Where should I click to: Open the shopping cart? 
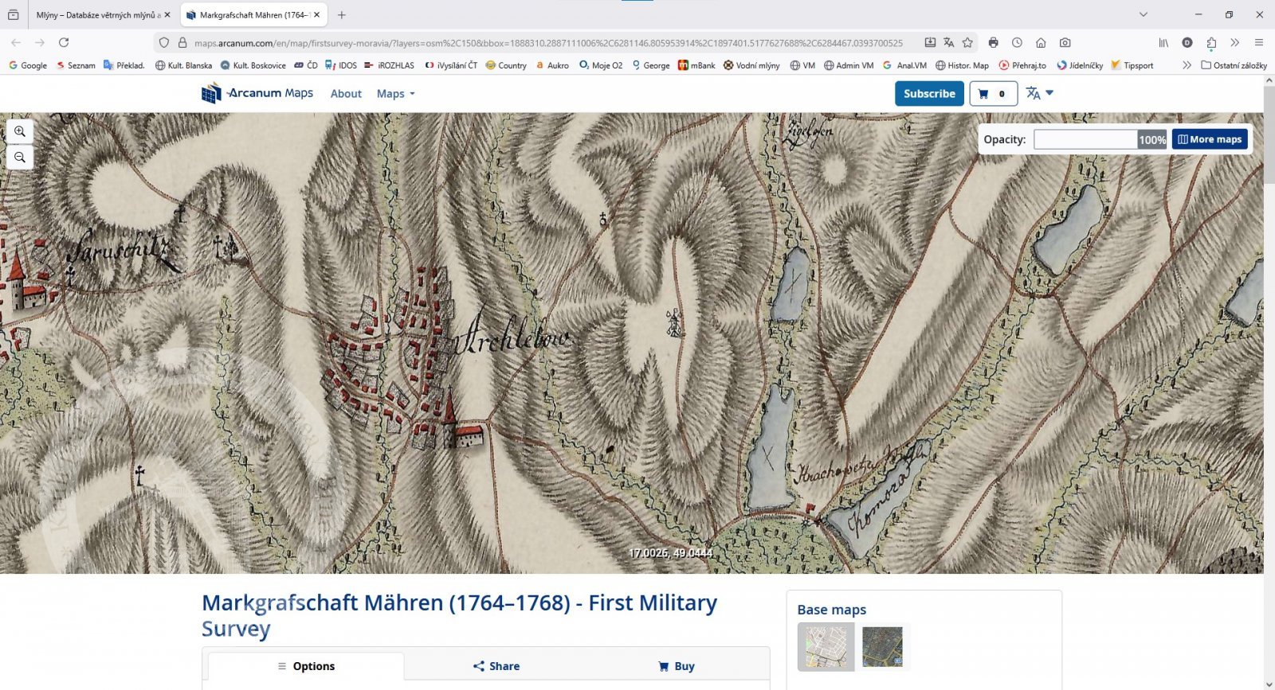(992, 94)
